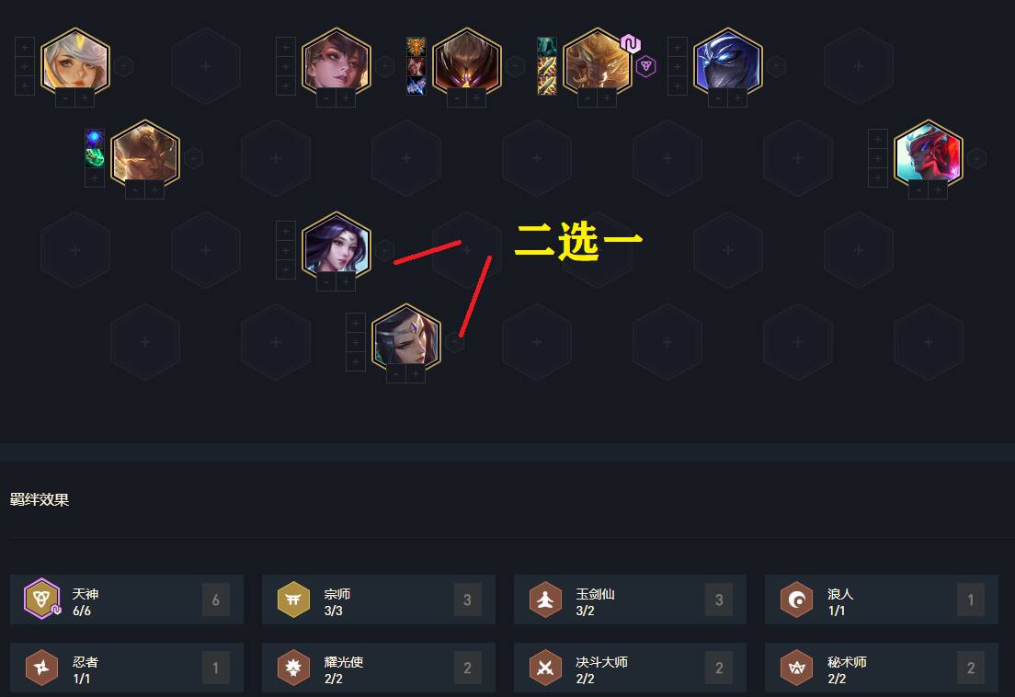
Task: Increase star level of purple-haired champion
Action: pyautogui.click(x=347, y=282)
